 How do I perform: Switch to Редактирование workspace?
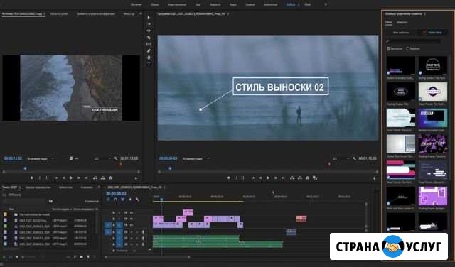177,4
